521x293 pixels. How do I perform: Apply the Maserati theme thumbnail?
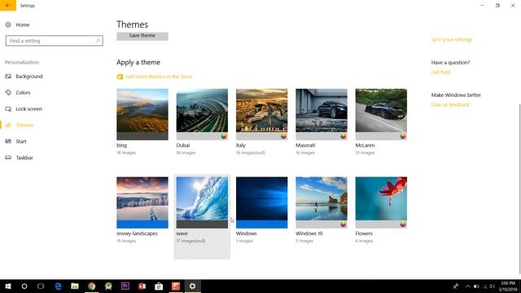pyautogui.click(x=322, y=114)
